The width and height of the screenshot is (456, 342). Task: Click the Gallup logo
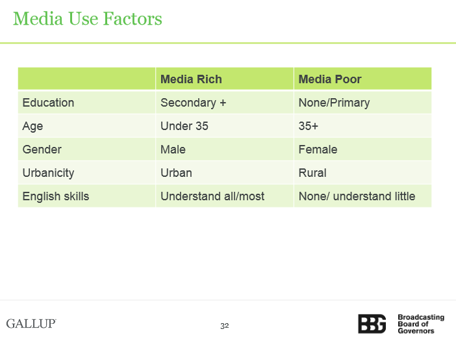(x=31, y=324)
